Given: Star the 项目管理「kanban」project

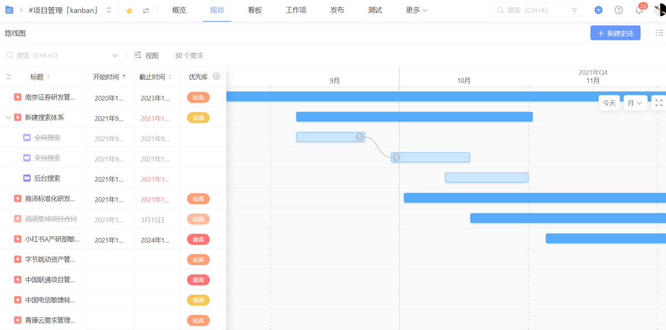Looking at the screenshot, I should 129,10.
